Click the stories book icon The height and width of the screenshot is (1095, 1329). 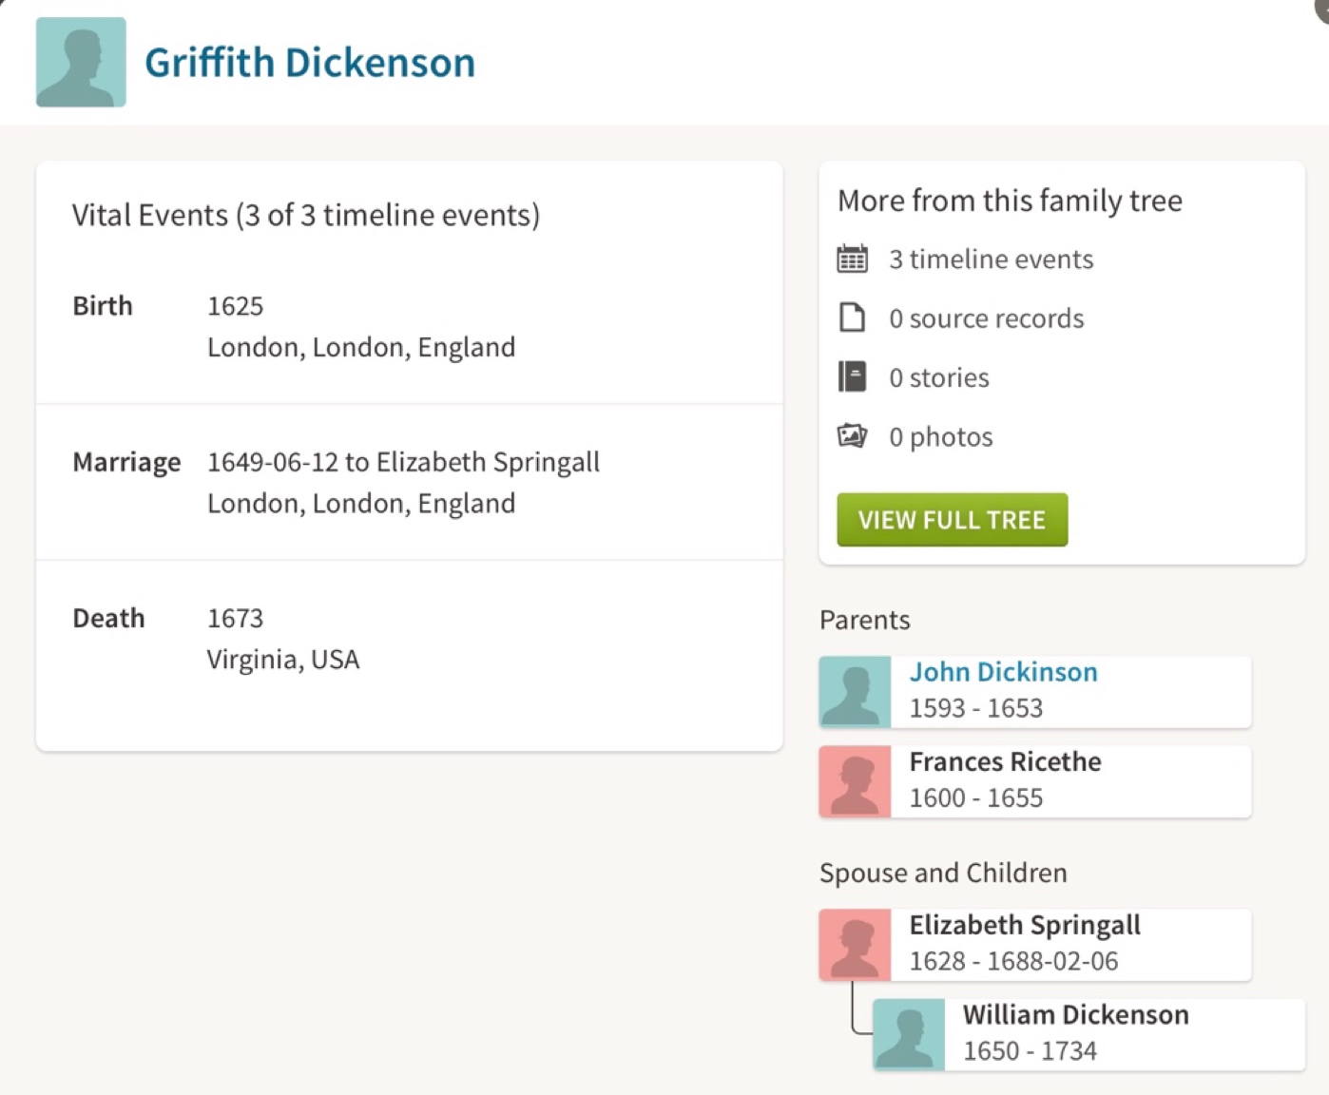tap(852, 377)
